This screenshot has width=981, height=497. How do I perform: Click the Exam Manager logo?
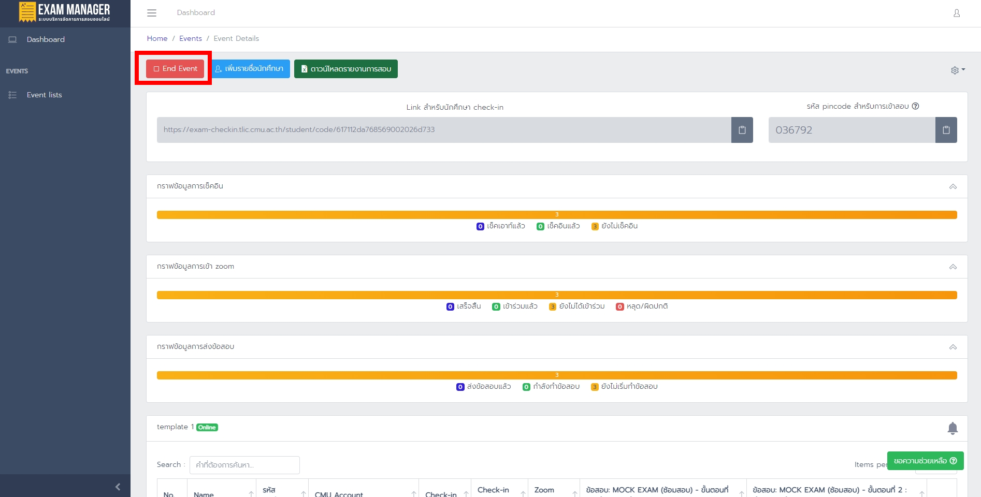65,12
